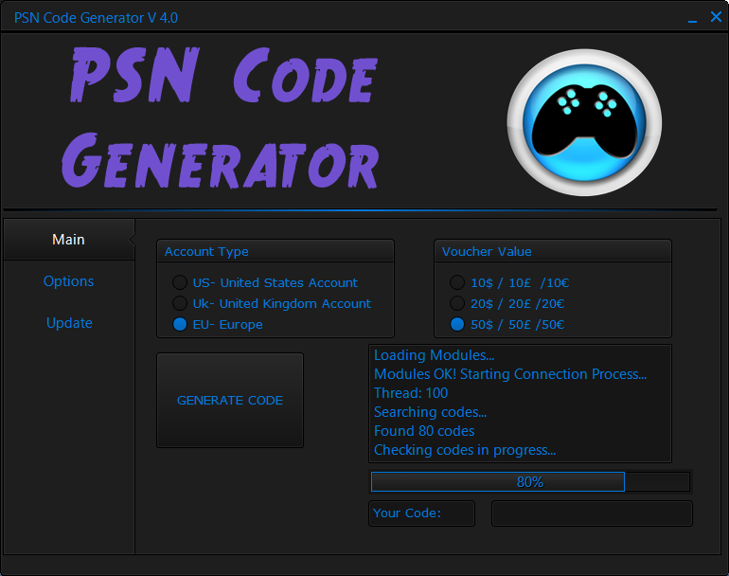Close the PSN Code Generator window
The image size is (729, 576).
pyautogui.click(x=716, y=17)
